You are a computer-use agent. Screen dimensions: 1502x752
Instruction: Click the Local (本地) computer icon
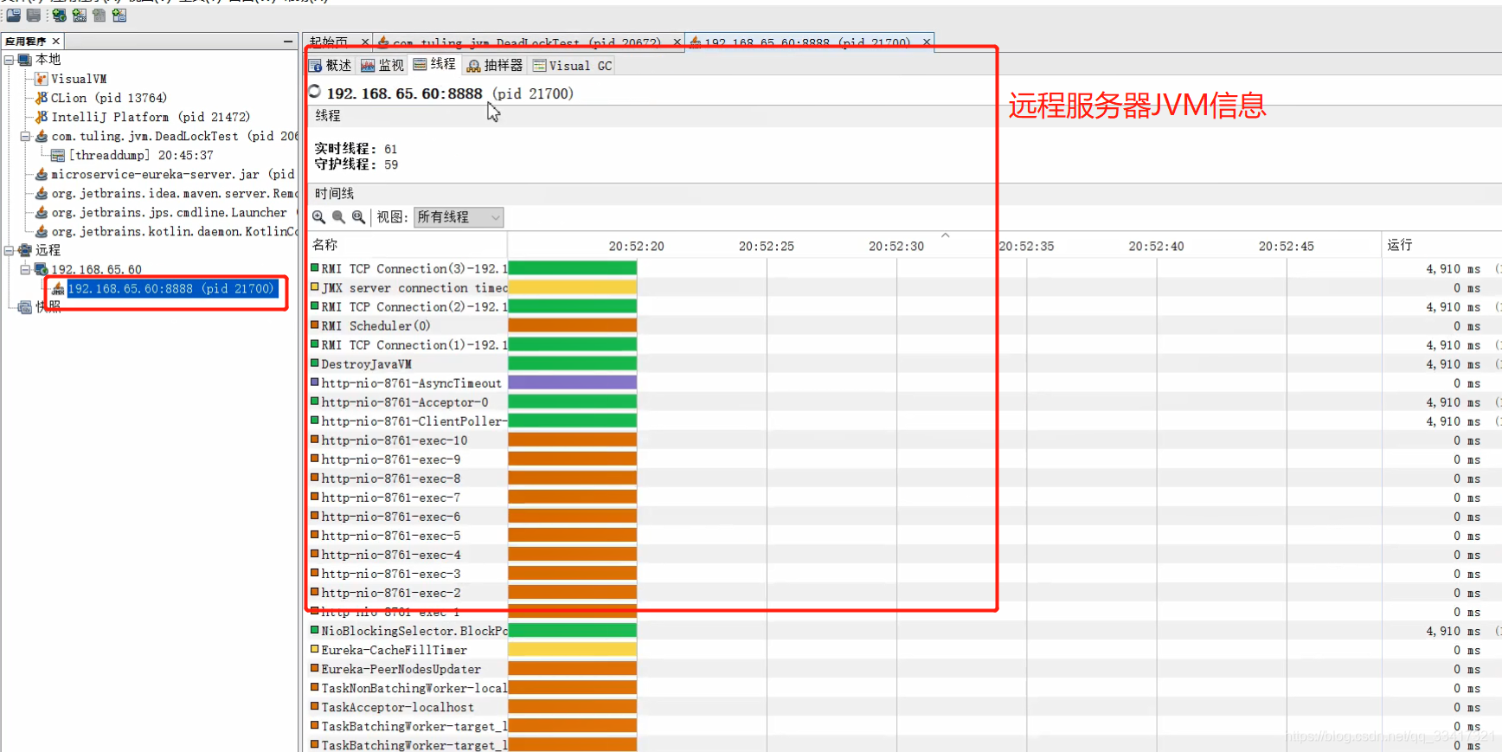[x=24, y=60]
